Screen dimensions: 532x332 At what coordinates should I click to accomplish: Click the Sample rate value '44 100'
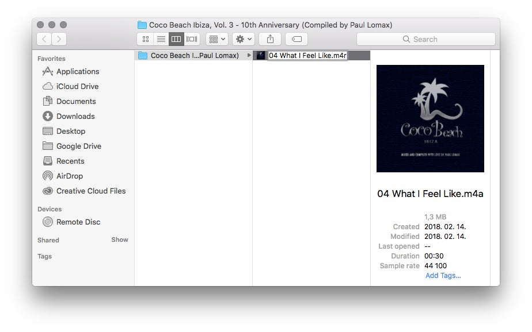click(x=436, y=266)
